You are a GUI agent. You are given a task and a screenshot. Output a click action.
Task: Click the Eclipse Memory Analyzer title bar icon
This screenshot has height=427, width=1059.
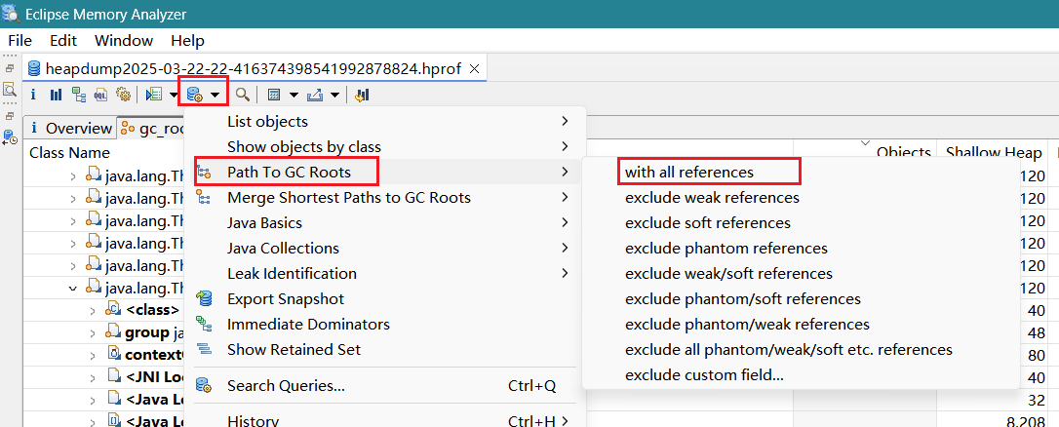tap(12, 14)
